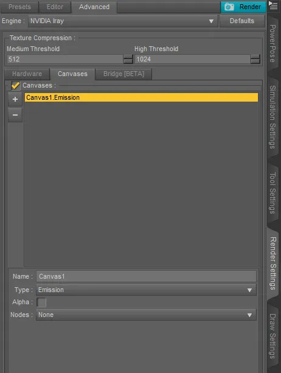Open the Bridge [BETA] tab
The height and width of the screenshot is (373, 281).
click(x=123, y=74)
